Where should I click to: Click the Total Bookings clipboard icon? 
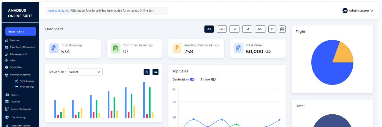click(54, 48)
